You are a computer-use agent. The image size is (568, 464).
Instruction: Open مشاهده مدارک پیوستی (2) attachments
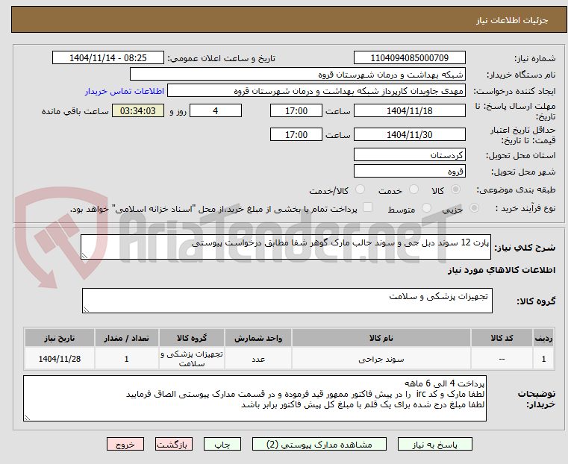click(319, 444)
